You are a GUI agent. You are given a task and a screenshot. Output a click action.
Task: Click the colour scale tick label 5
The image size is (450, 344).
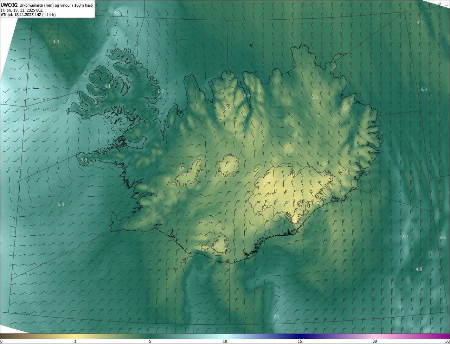tap(150, 341)
